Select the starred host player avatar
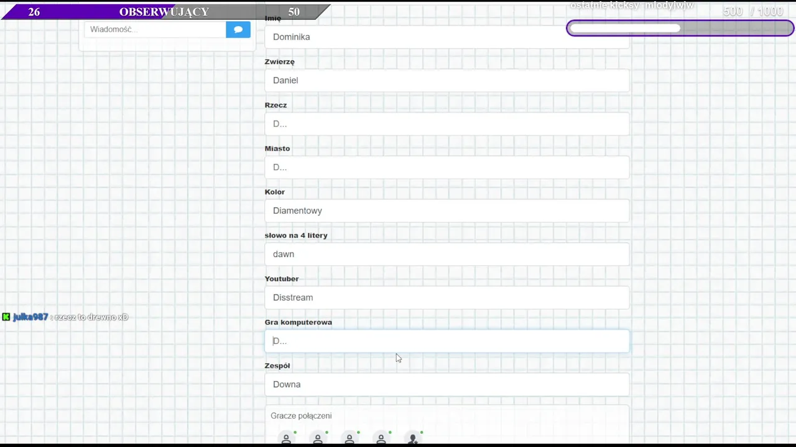Viewport: 796px width, 447px height. tap(413, 438)
